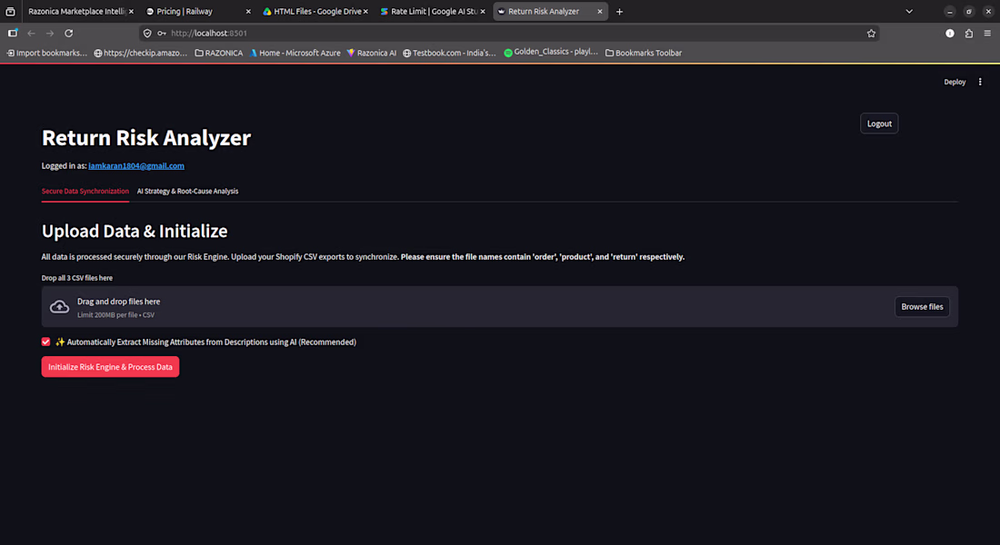Open the RAZONICA bookmarks folder
The image size is (1000, 545).
pyautogui.click(x=219, y=53)
